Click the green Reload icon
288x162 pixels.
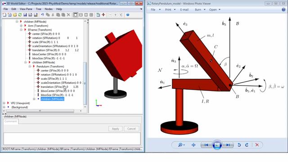pyautogui.click(x=20, y=15)
